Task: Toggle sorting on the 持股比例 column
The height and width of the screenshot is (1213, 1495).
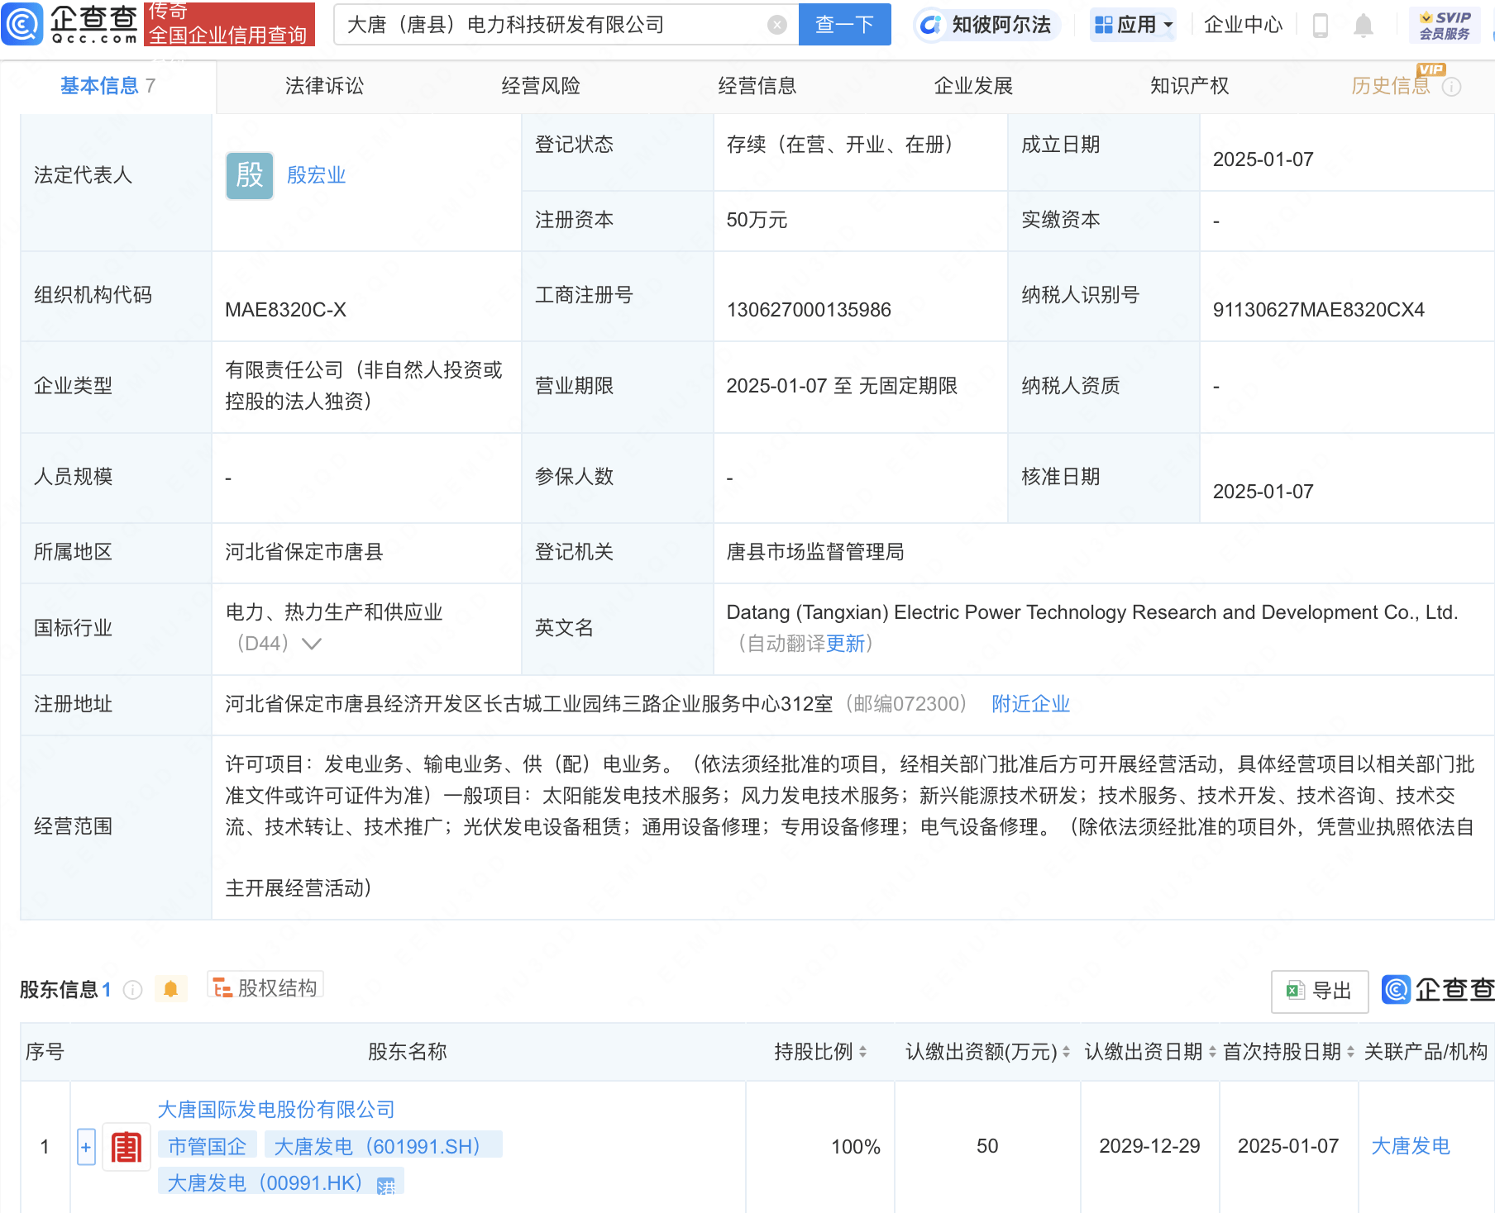Action: pos(863,1052)
